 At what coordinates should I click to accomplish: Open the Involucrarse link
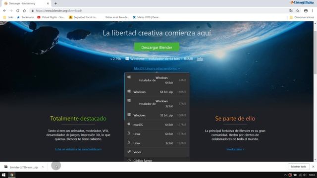(235, 149)
